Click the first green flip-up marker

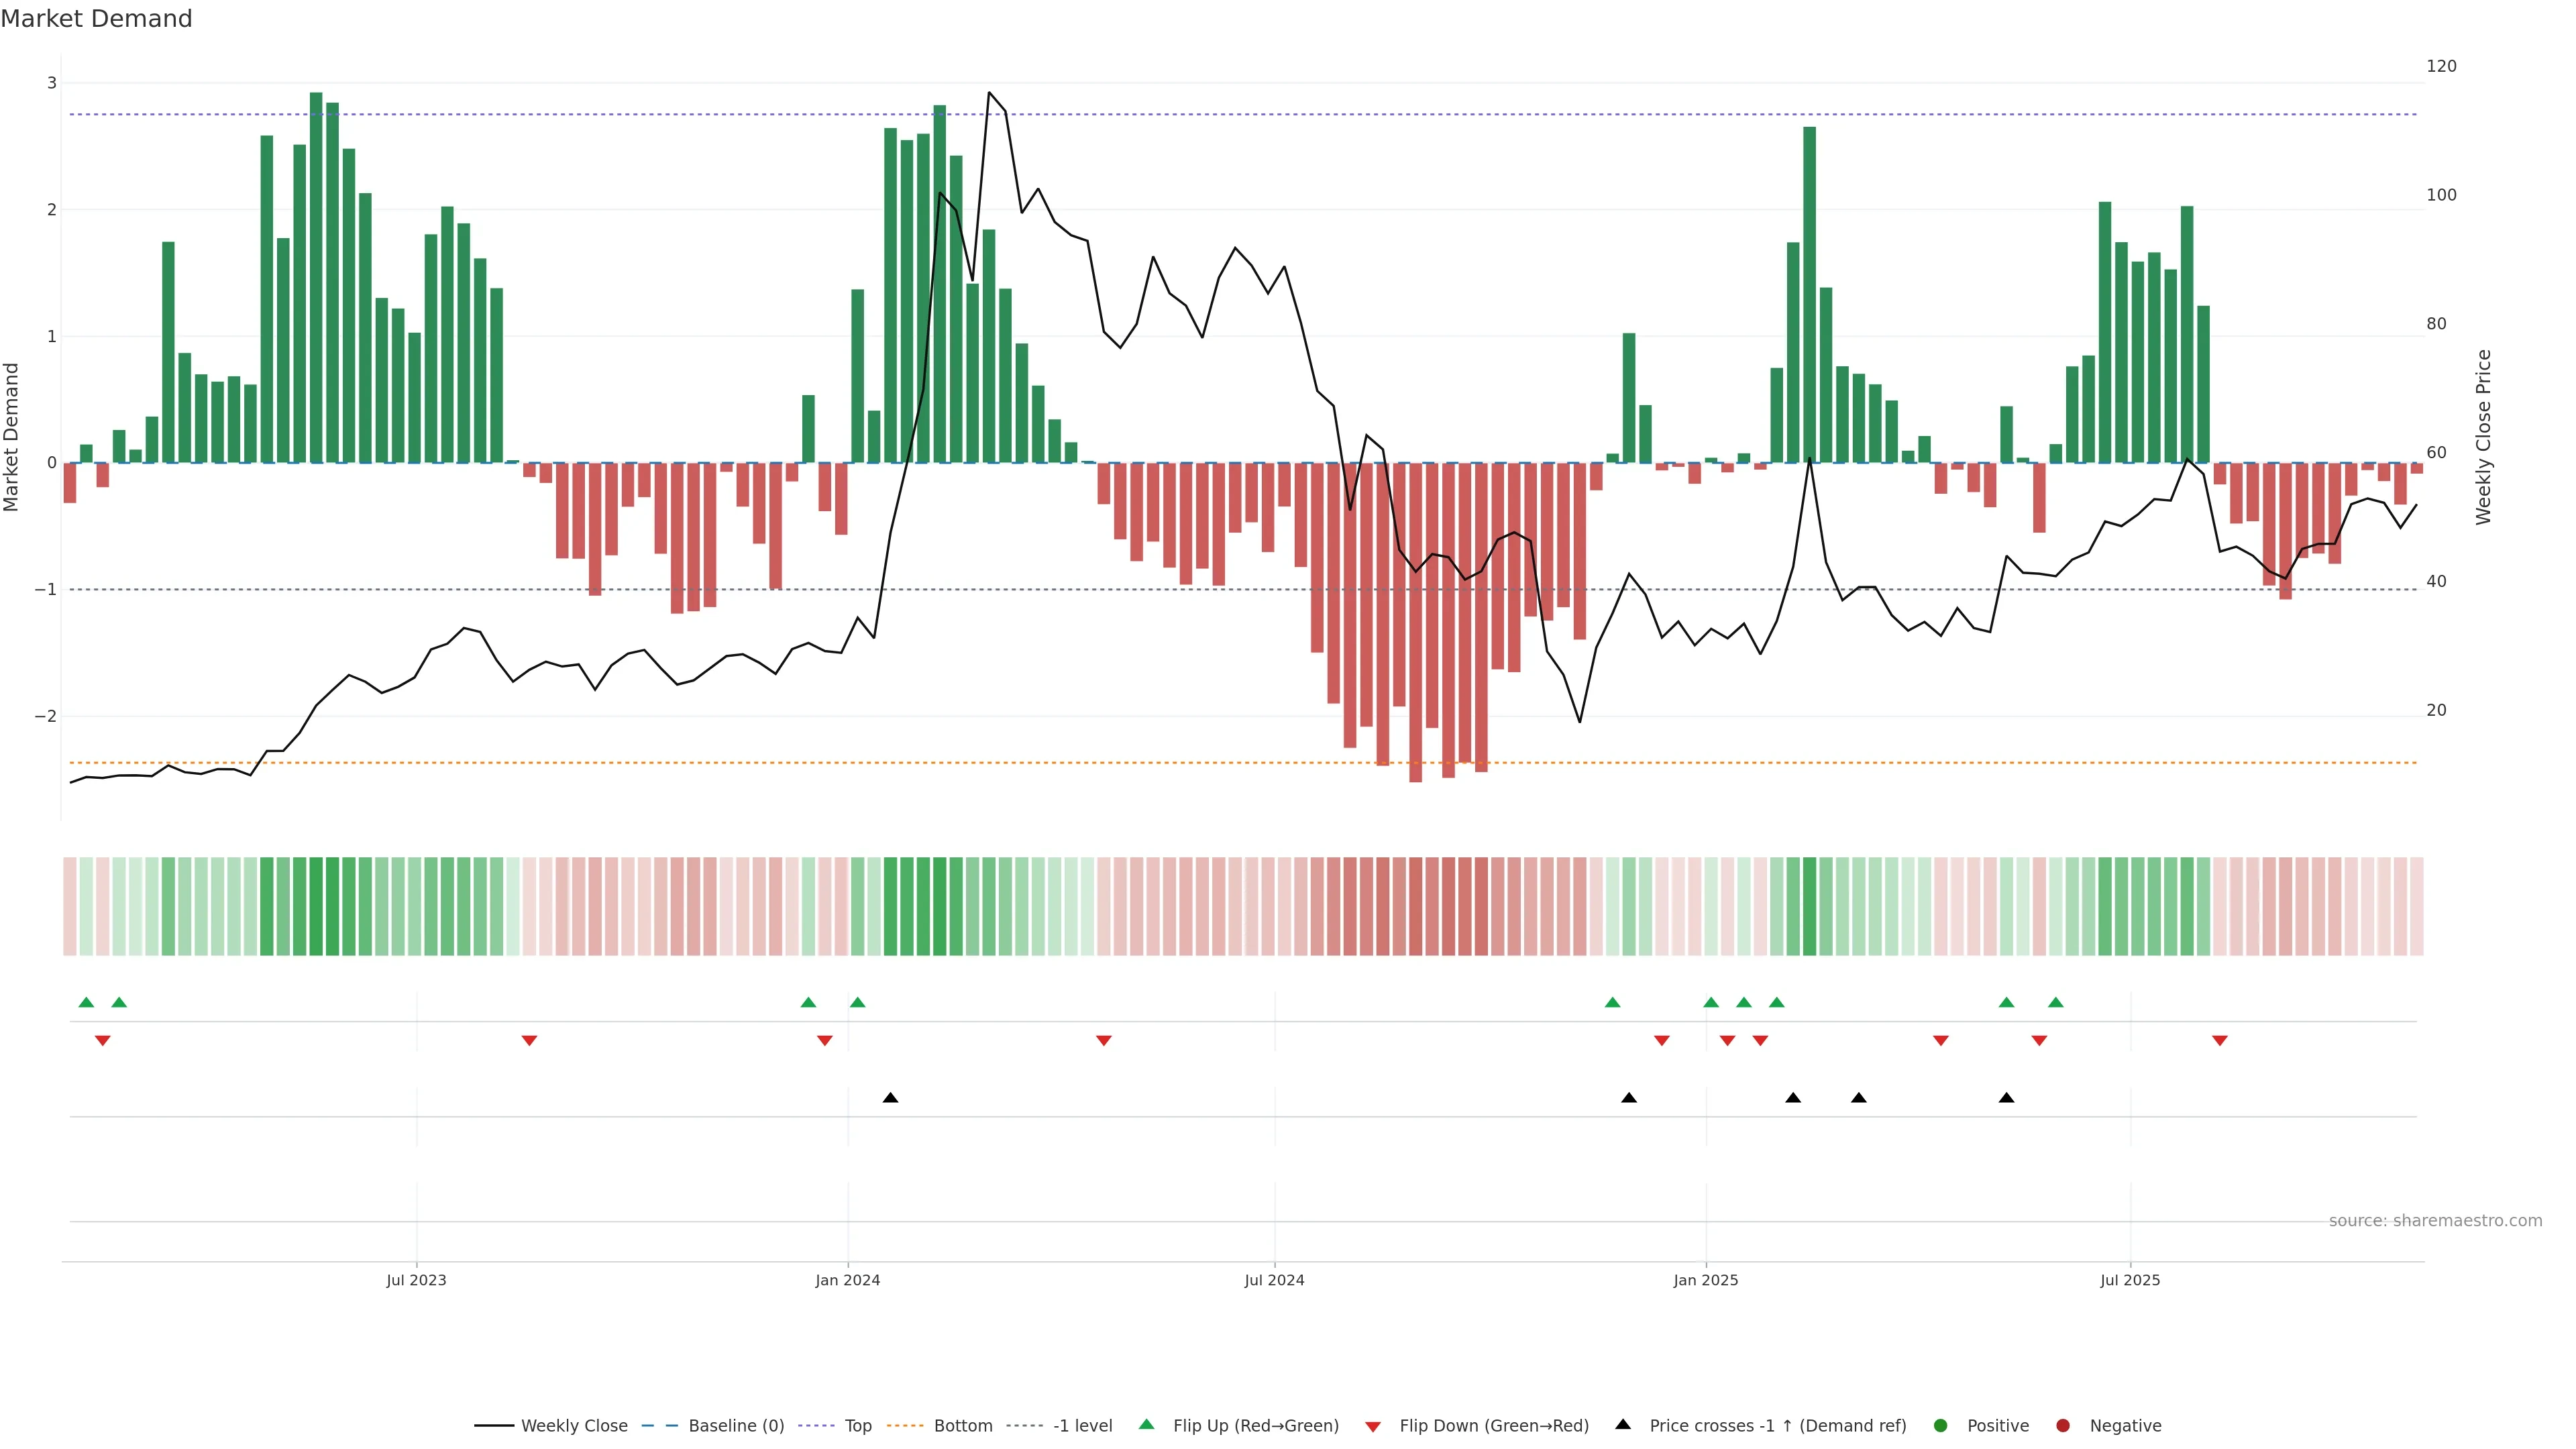pyautogui.click(x=86, y=1003)
